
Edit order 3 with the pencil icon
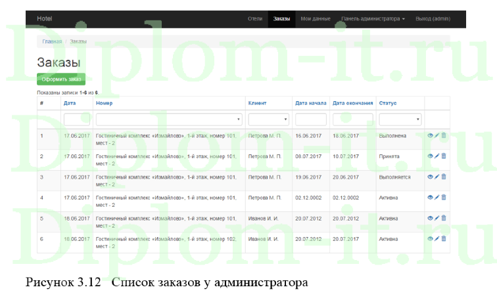tap(437, 177)
